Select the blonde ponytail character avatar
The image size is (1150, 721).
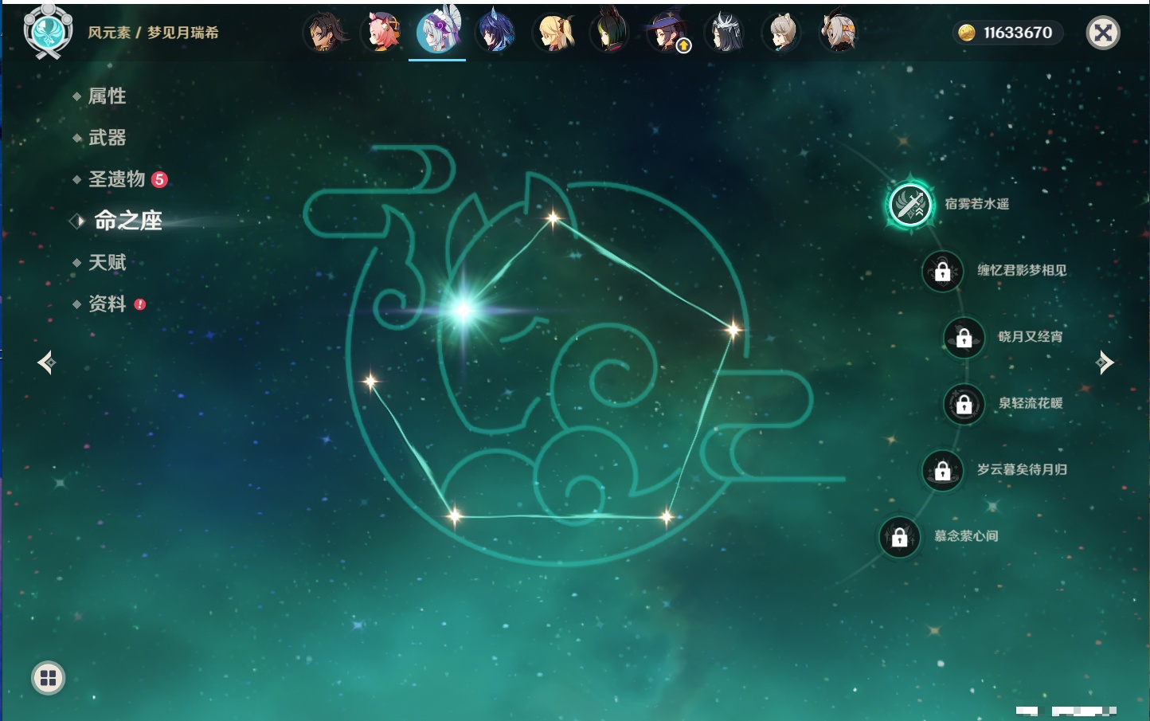click(x=554, y=33)
